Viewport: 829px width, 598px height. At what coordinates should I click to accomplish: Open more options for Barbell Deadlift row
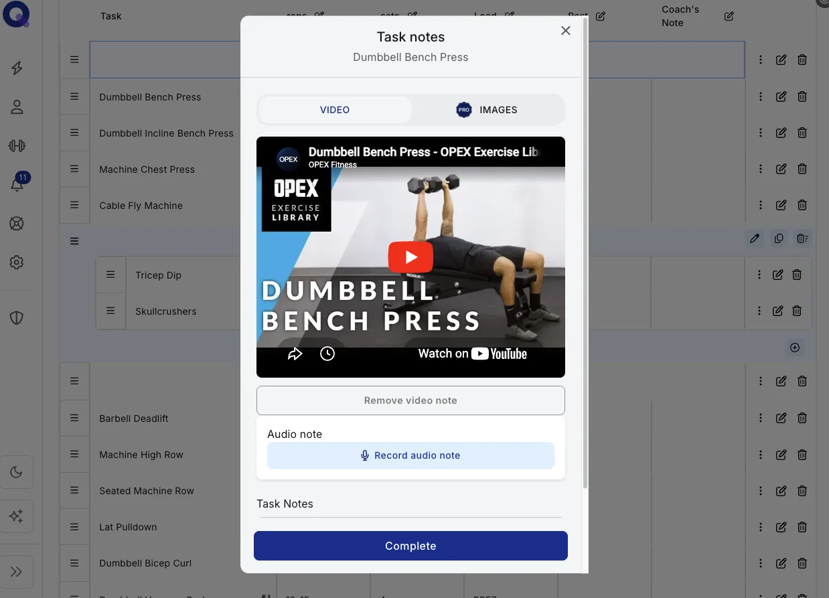pos(761,419)
